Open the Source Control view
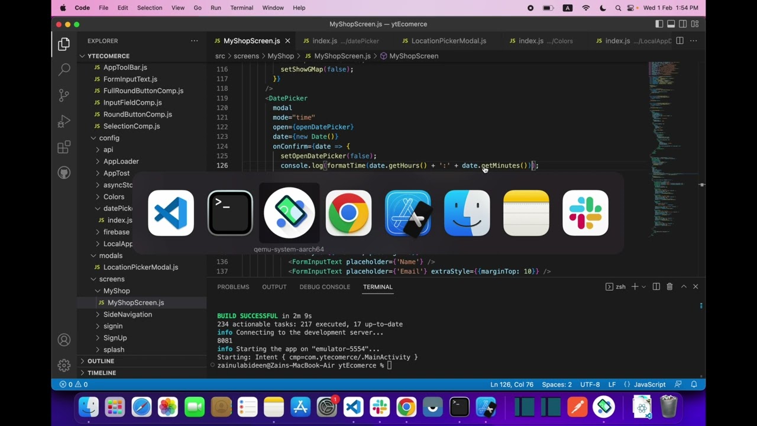The width and height of the screenshot is (757, 426). pos(64,95)
